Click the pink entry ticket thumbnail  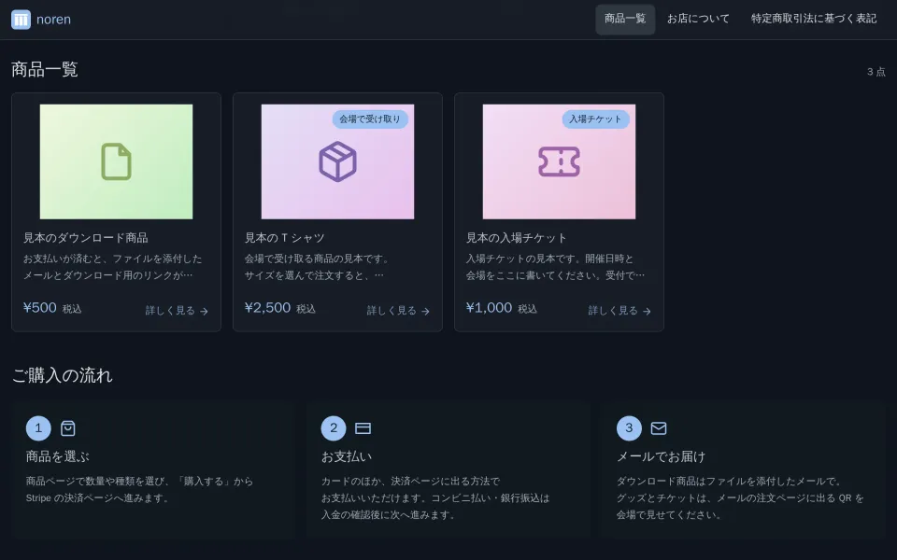559,161
